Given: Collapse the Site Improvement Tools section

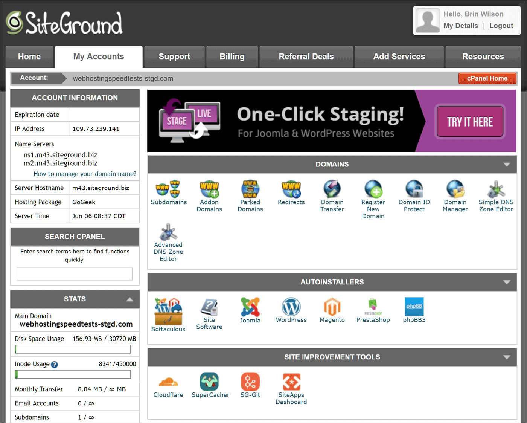Looking at the screenshot, I should [x=507, y=357].
